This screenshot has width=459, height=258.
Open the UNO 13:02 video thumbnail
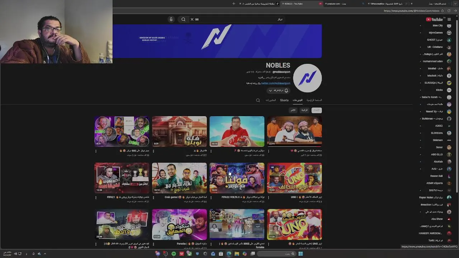[294, 178]
